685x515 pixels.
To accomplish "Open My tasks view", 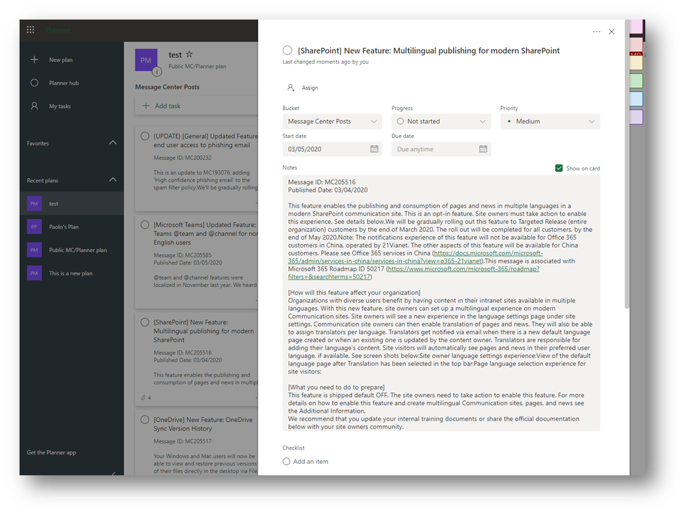I will pyautogui.click(x=71, y=106).
